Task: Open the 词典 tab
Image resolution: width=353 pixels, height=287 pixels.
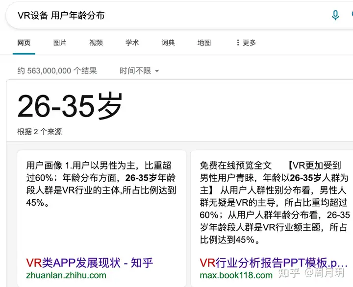Action: [x=168, y=43]
